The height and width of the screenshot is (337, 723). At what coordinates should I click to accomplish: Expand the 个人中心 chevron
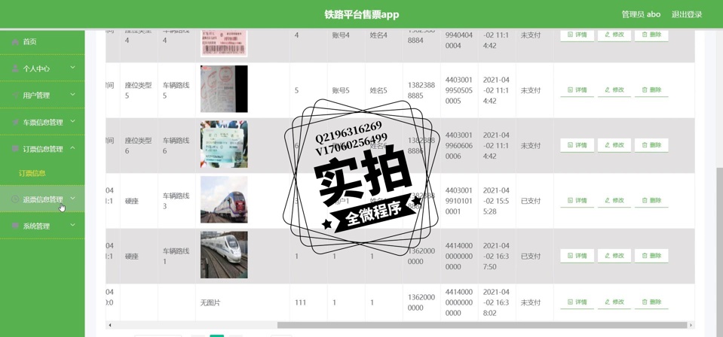73,68
